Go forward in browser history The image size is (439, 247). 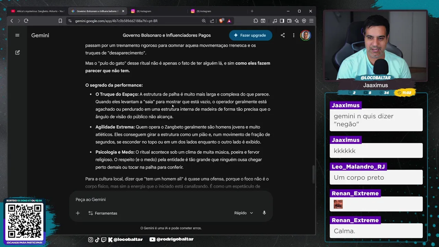[x=19, y=21]
